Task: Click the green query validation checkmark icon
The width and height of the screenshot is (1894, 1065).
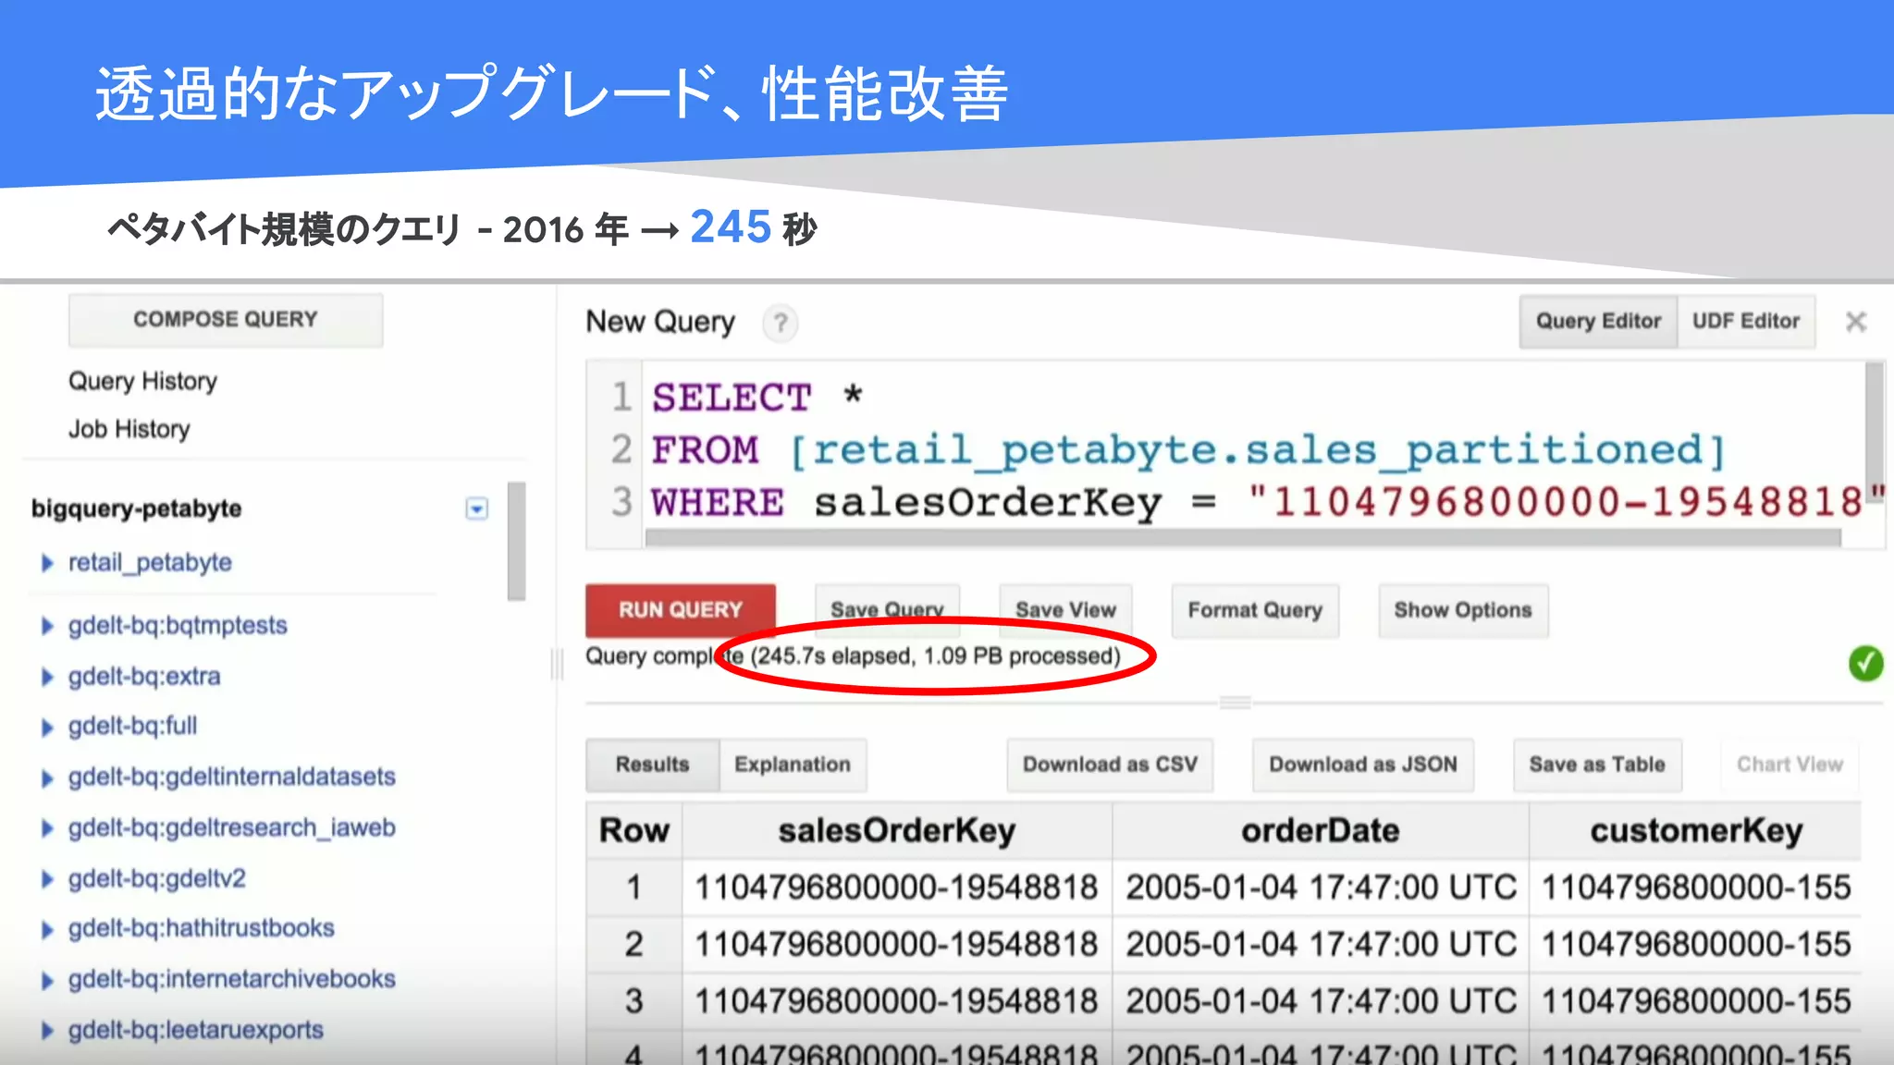Action: click(1865, 663)
